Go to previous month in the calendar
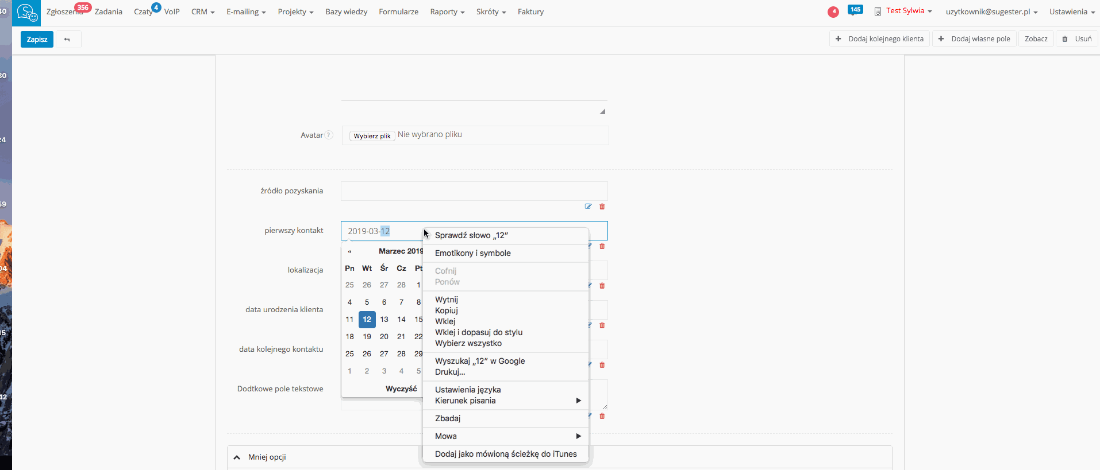 tap(349, 251)
